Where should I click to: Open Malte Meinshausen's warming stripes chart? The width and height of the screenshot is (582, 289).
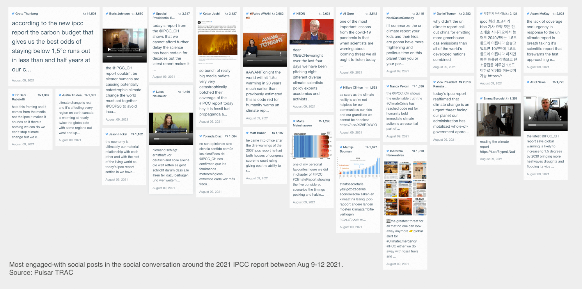click(x=311, y=145)
